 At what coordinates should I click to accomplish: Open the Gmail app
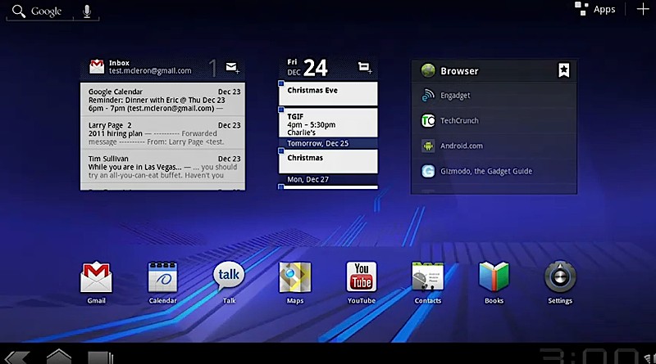[x=96, y=278]
